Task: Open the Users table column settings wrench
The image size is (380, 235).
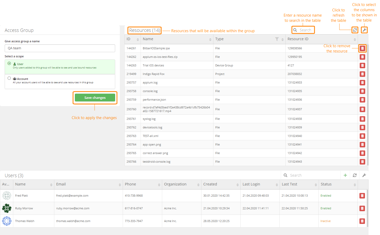Action: (364, 175)
